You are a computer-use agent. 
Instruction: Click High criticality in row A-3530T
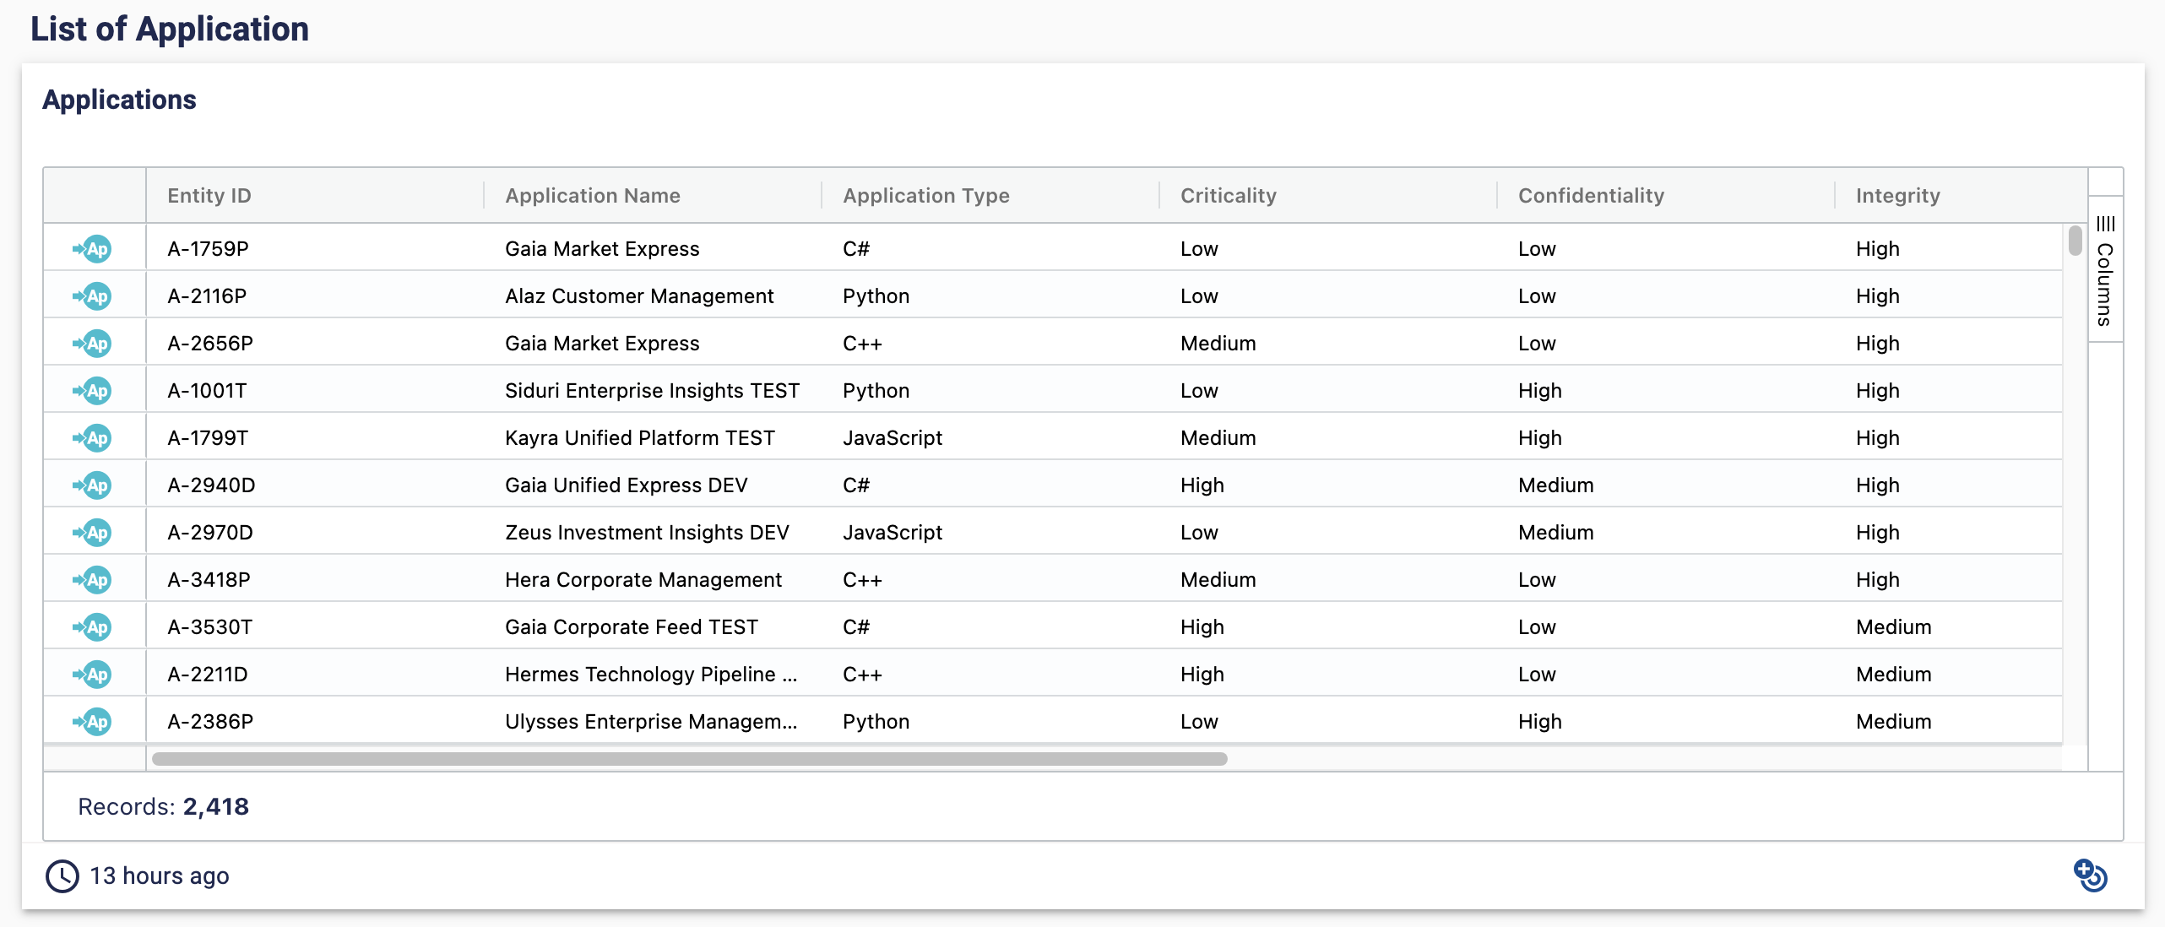[1202, 627]
